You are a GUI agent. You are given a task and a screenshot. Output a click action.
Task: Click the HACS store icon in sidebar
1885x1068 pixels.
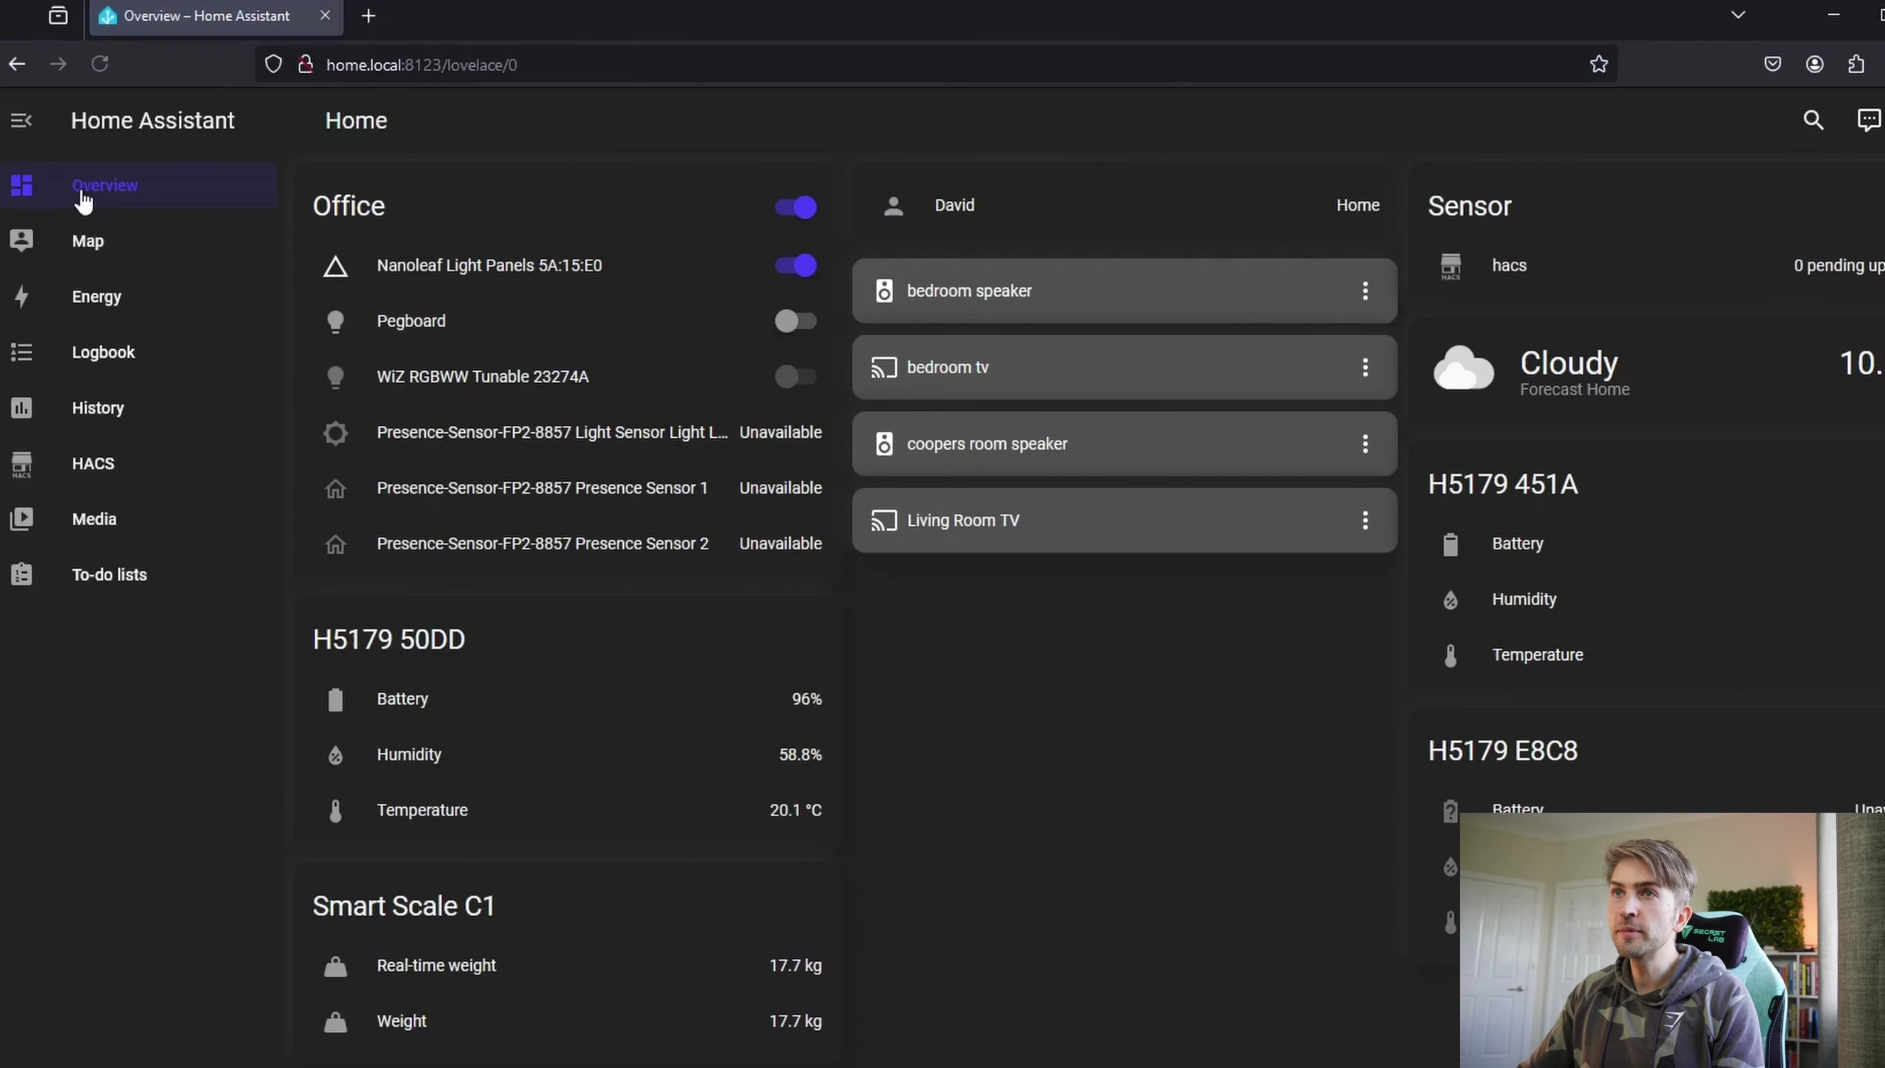[x=21, y=464]
